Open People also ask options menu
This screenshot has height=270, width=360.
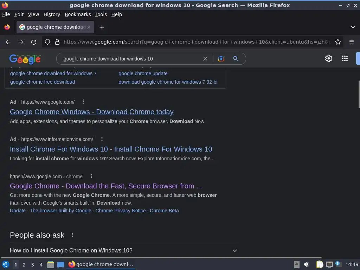click(72, 235)
